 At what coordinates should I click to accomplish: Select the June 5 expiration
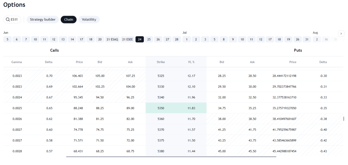[7, 39]
